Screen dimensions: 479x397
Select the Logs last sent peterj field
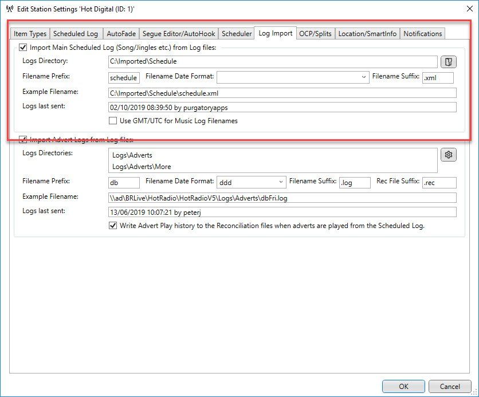click(x=282, y=212)
